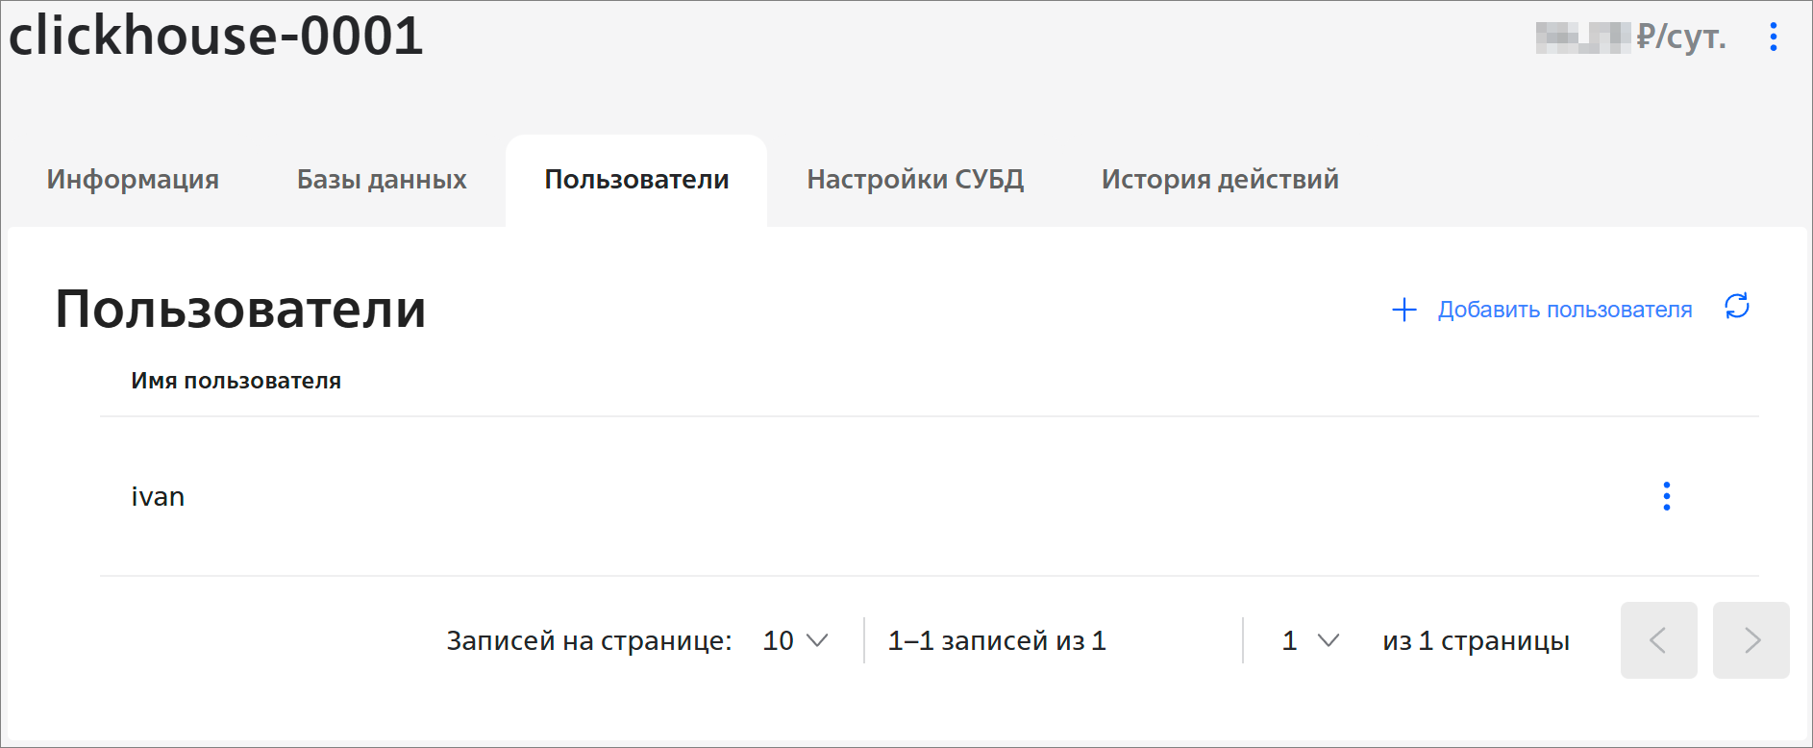Image resolution: width=1813 pixels, height=748 pixels.
Task: Open Базы данных tab
Action: (382, 179)
